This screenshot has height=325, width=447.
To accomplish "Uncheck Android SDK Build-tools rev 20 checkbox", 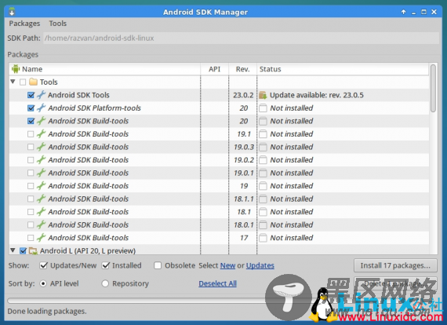I will pyautogui.click(x=31, y=121).
